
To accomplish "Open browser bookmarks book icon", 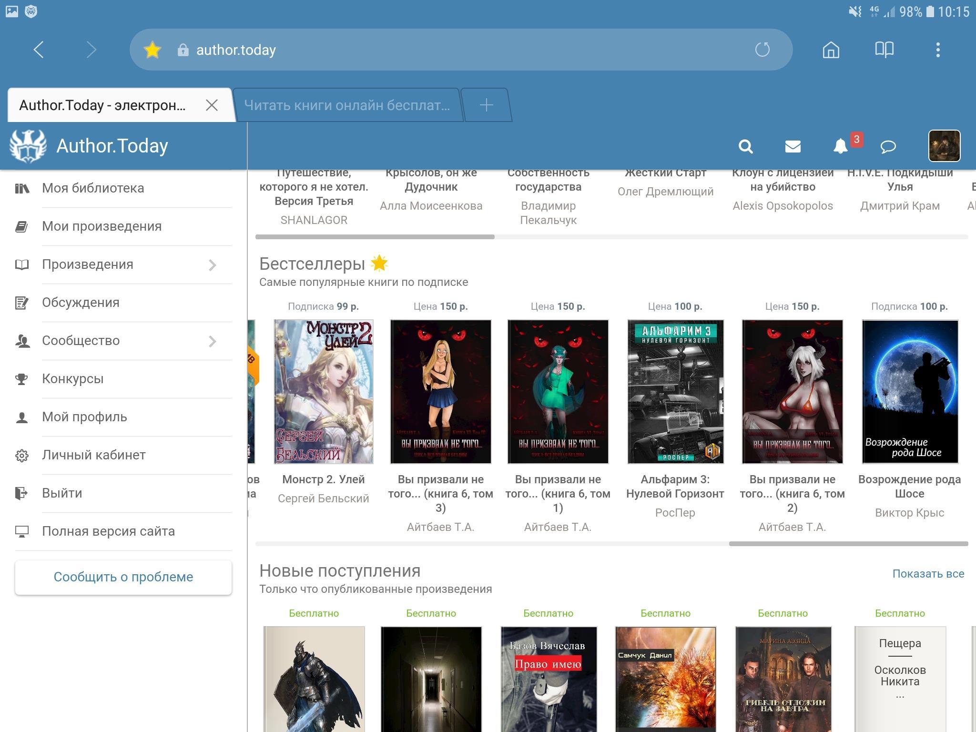I will 884,50.
